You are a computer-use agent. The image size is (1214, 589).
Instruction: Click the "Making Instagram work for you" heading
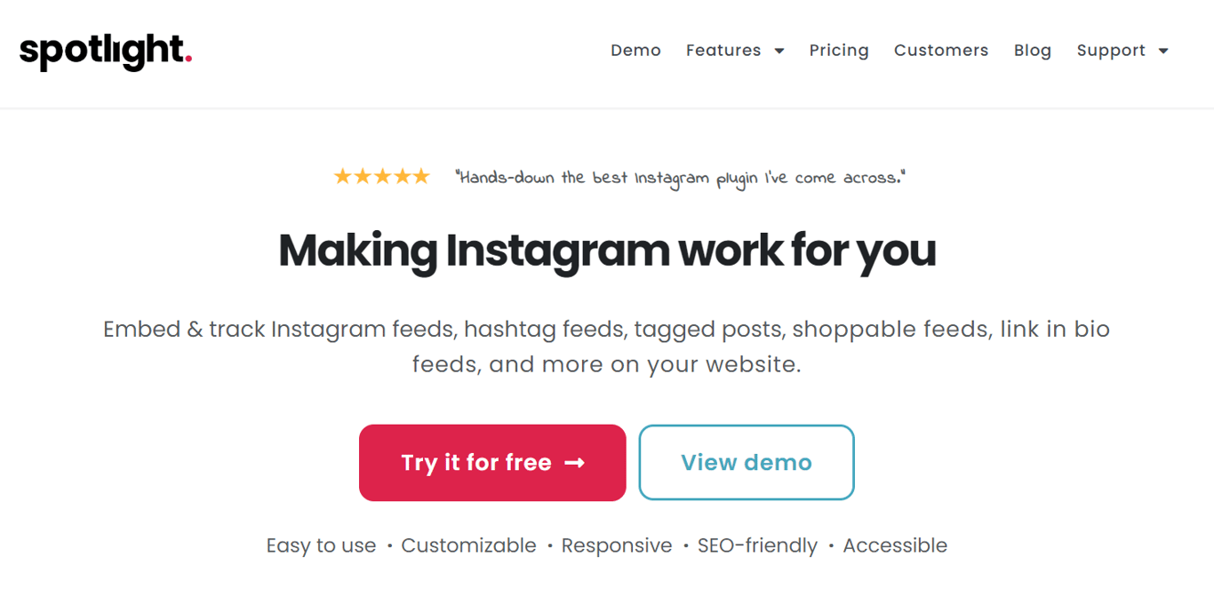pyautogui.click(x=607, y=251)
